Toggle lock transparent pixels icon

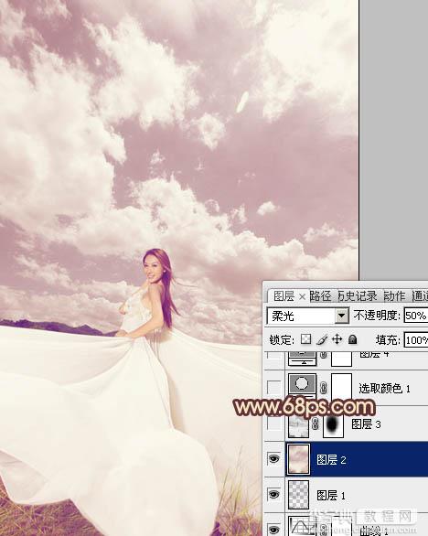(306, 339)
